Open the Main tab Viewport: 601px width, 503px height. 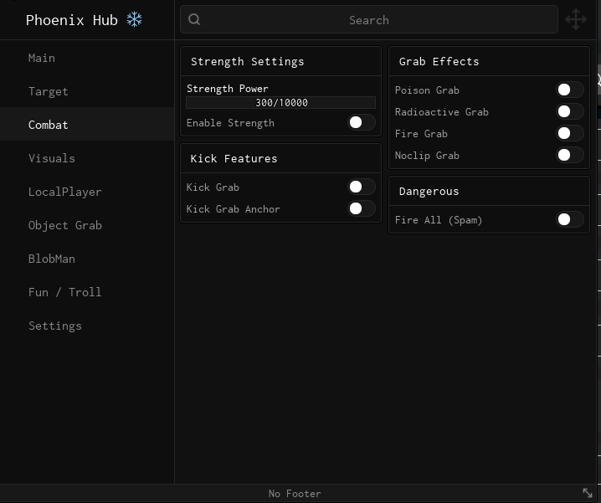pyautogui.click(x=42, y=58)
